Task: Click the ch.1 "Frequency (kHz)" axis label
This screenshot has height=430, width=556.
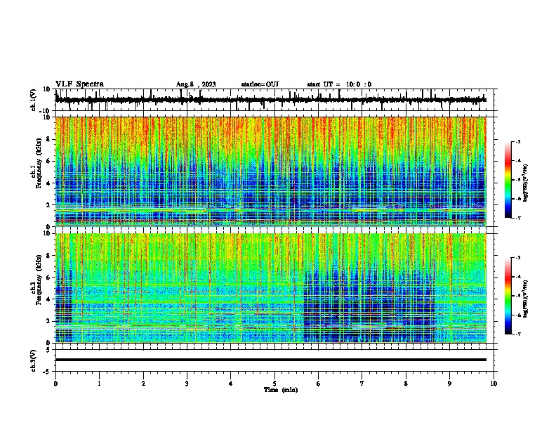Action: pyautogui.click(x=39, y=164)
